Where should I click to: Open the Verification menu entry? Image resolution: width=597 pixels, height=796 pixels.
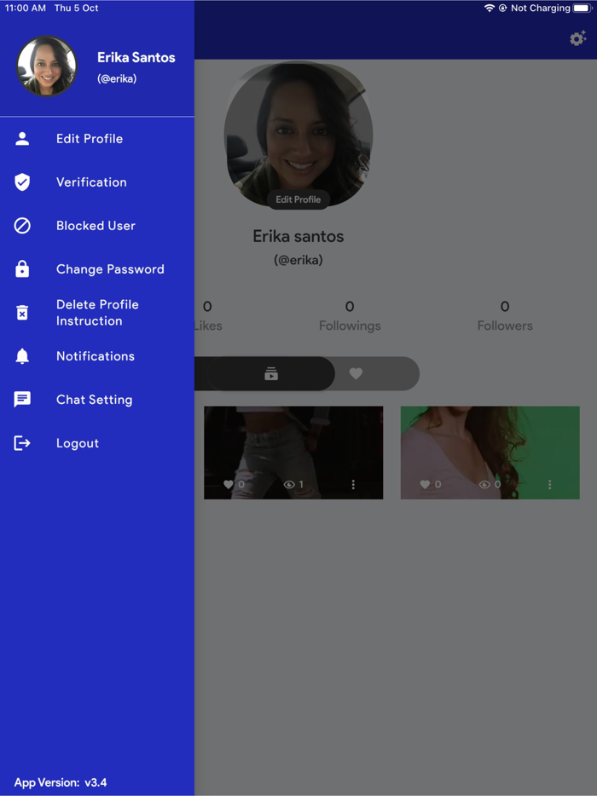pyautogui.click(x=97, y=182)
